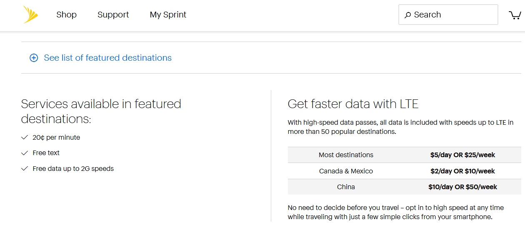This screenshot has height=232, width=525.
Task: Open the Support menu
Action: tap(113, 15)
